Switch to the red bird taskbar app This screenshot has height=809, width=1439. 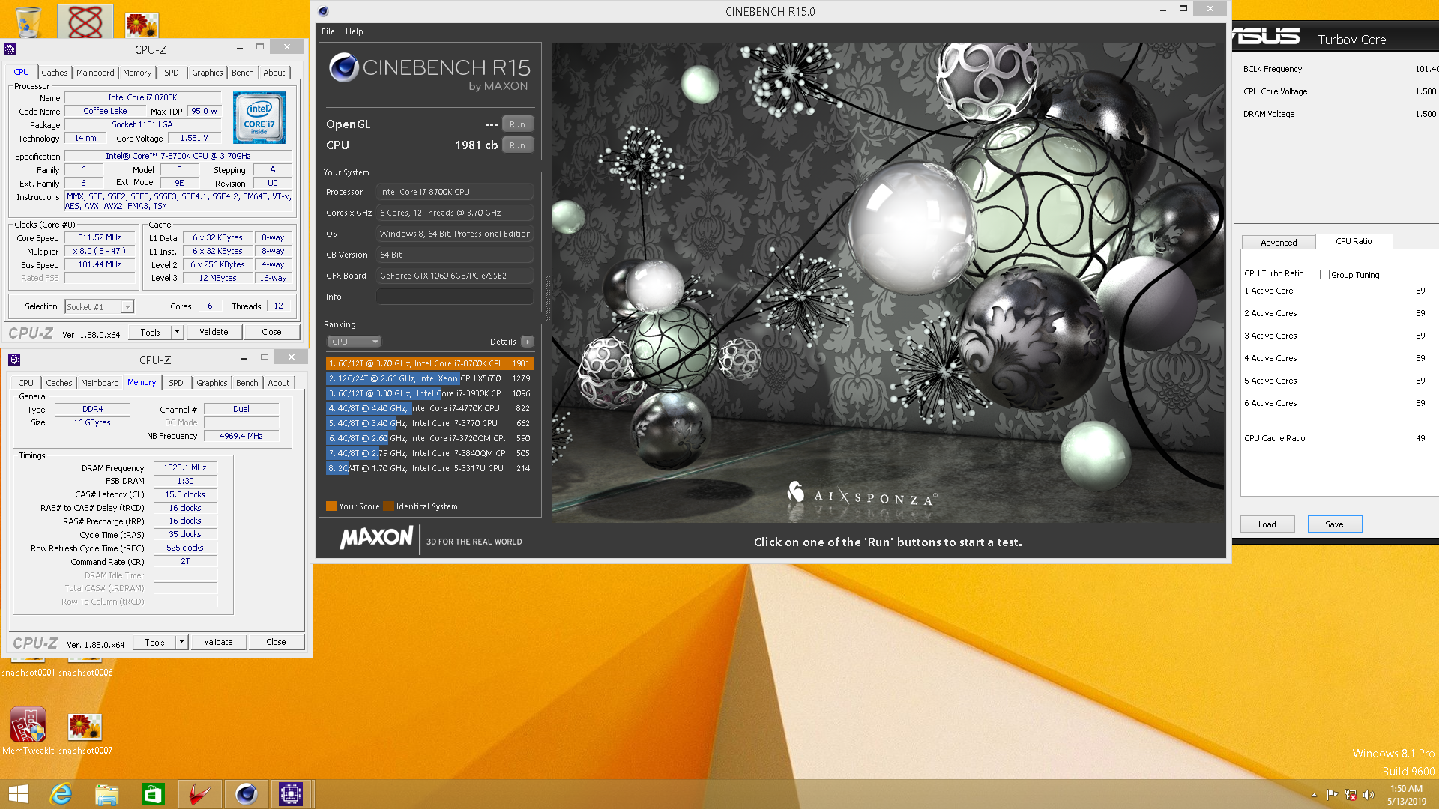pos(199,794)
